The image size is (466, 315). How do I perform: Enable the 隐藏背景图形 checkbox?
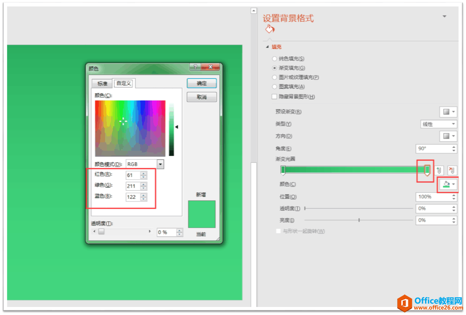274,96
